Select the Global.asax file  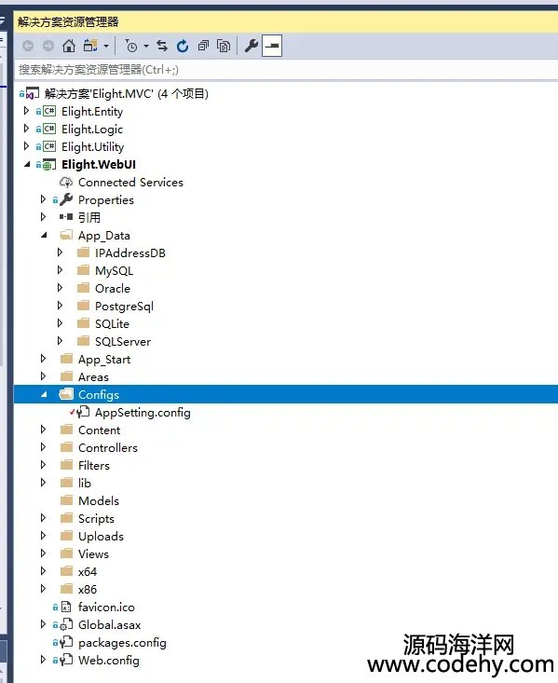109,625
